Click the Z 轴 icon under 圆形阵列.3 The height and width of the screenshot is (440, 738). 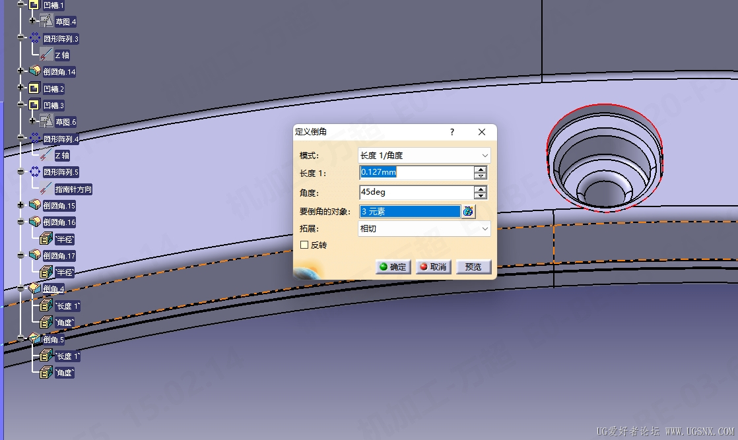(x=46, y=55)
